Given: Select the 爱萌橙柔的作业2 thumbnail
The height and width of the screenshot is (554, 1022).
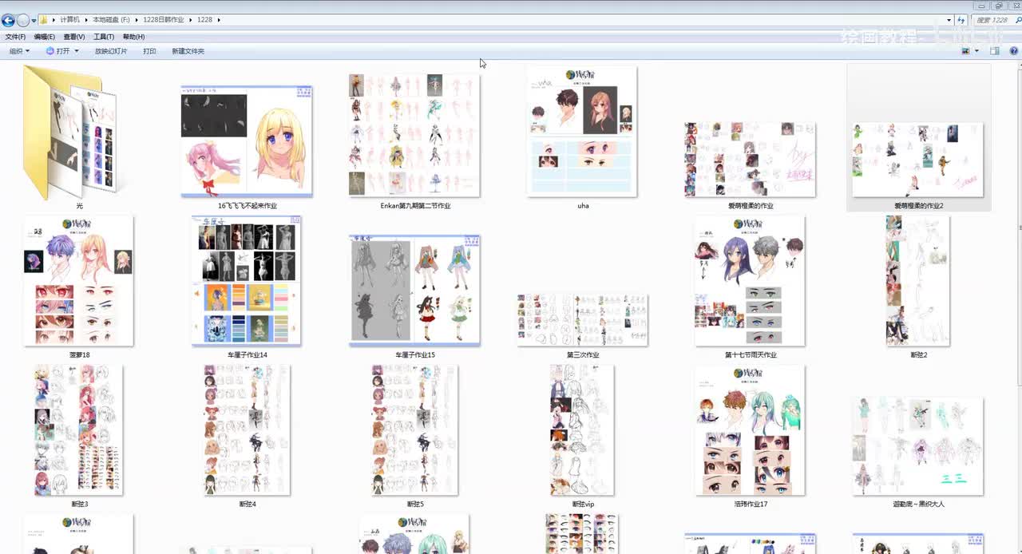Looking at the screenshot, I should (918, 159).
